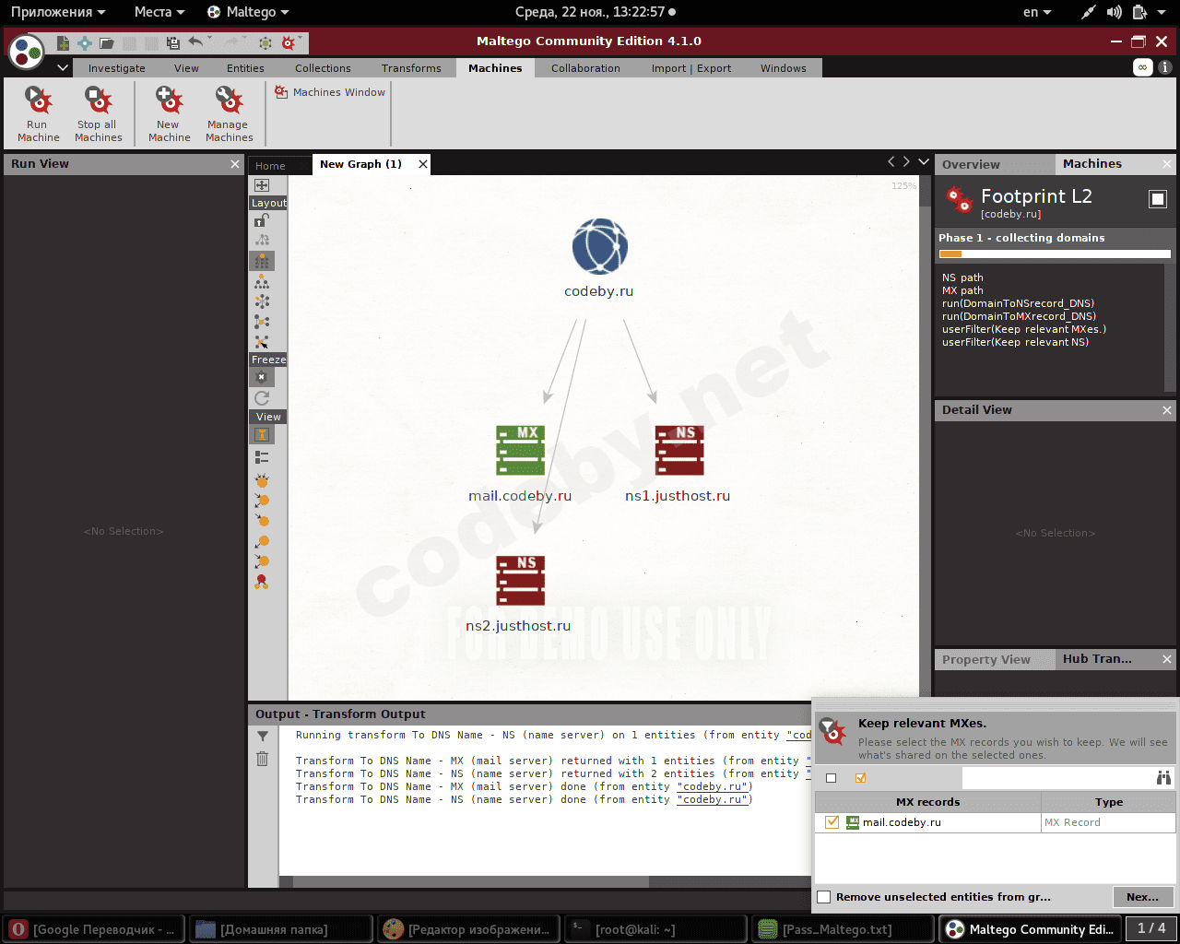Go to next graph tab arrow
This screenshot has width=1180, height=944.
pyautogui.click(x=907, y=162)
